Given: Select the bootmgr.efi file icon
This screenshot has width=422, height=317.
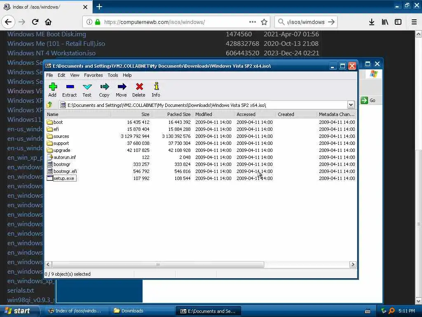Looking at the screenshot, I should [50, 171].
